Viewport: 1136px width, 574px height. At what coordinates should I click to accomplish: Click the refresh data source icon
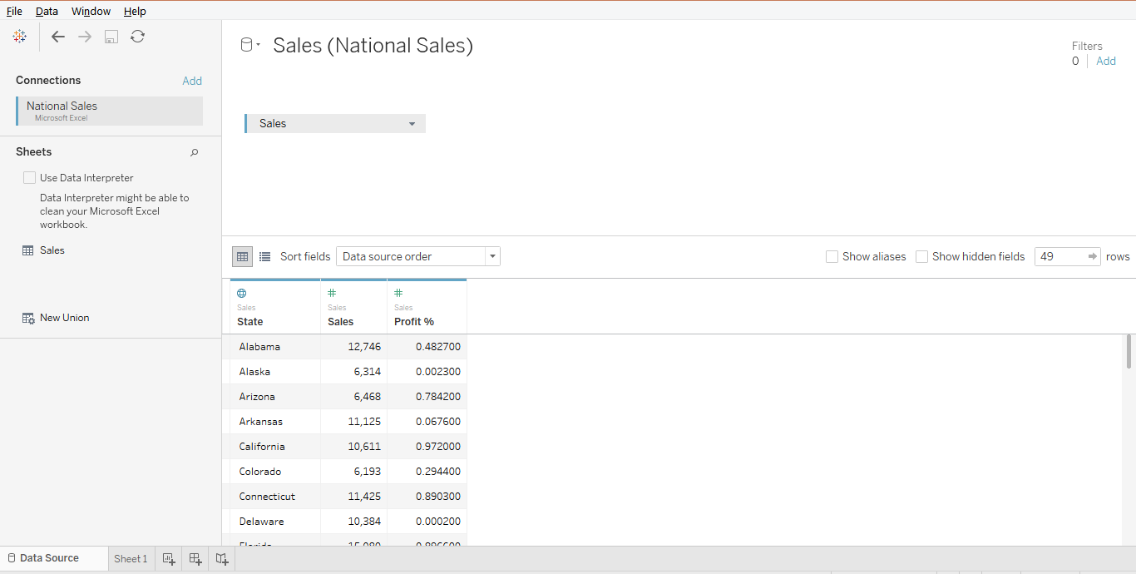coord(138,37)
